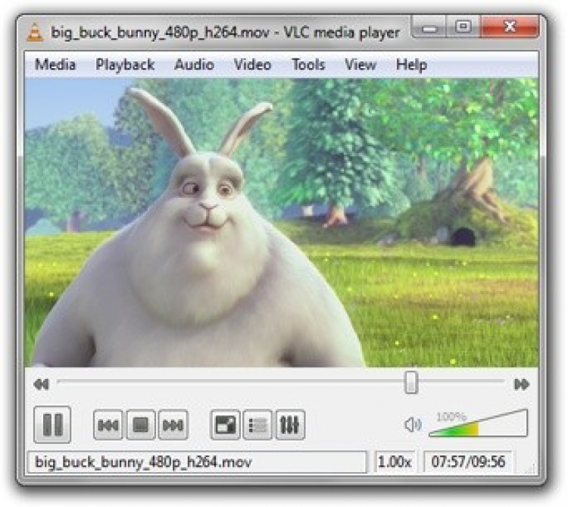Mute audio via the speaker icon
The height and width of the screenshot is (507, 568).
[x=413, y=424]
